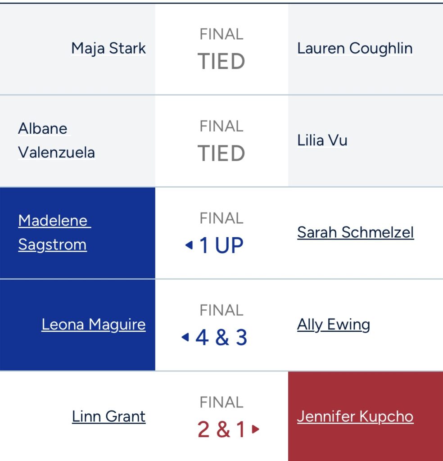Click the blue arrow beside 4 & 3
This screenshot has width=443, height=461.
coord(185,337)
